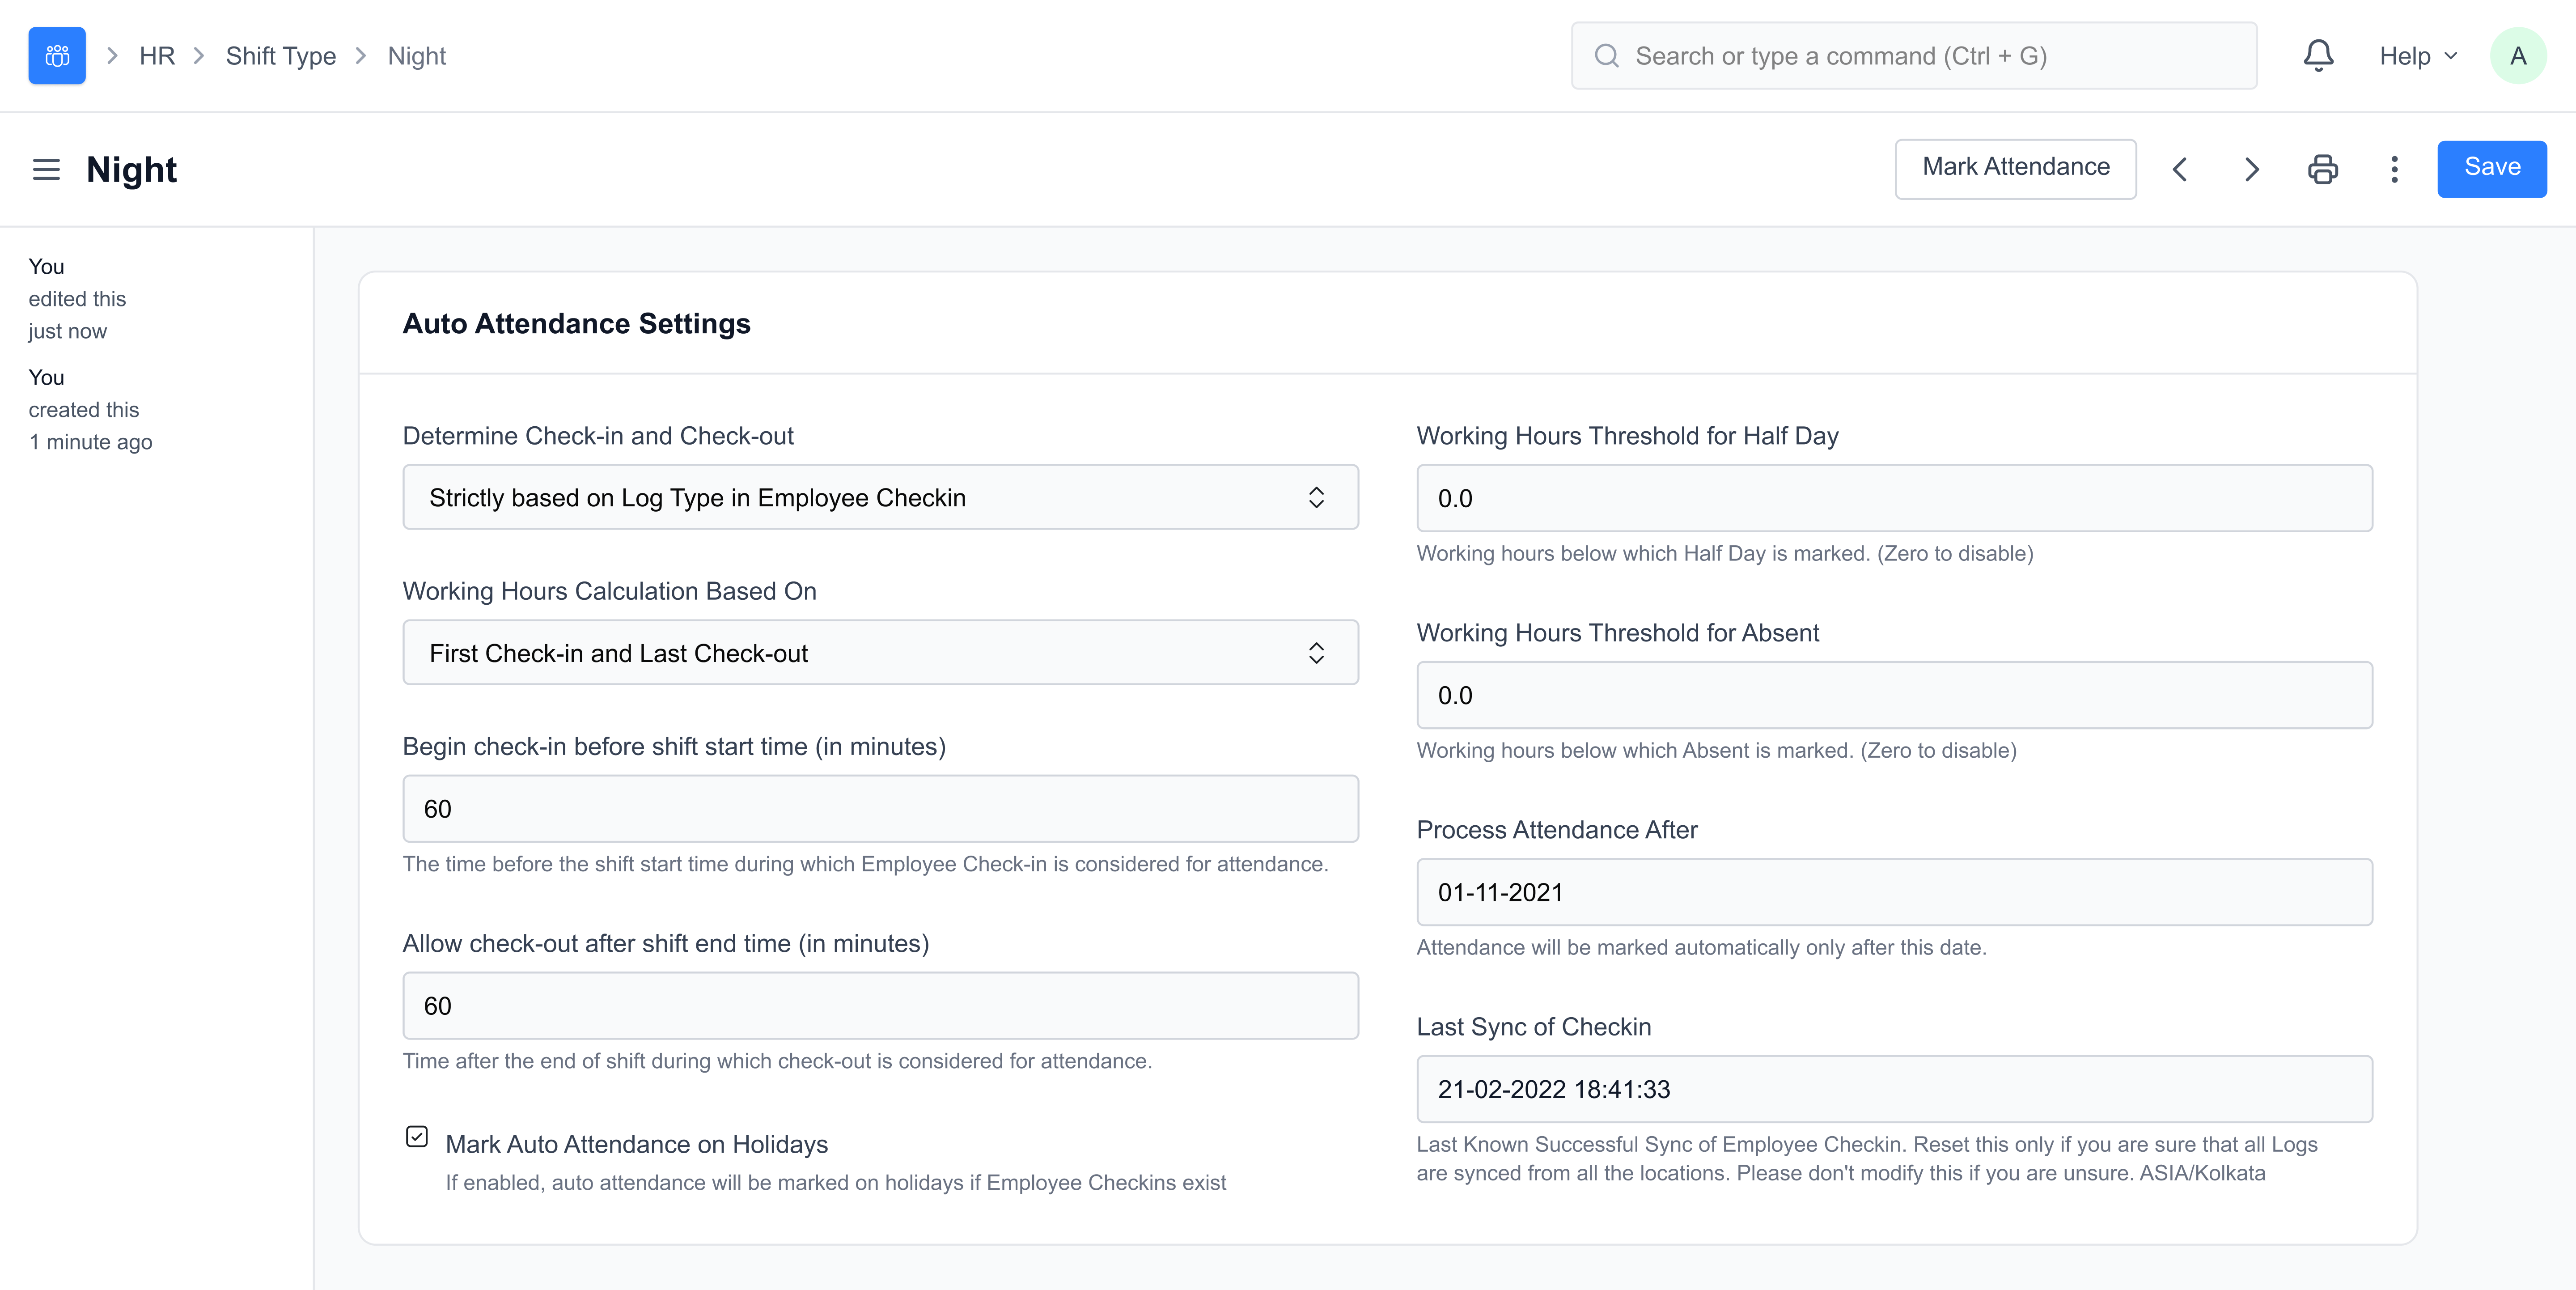Image resolution: width=2576 pixels, height=1290 pixels.
Task: Open Shift Type list from breadcrumb
Action: click(x=280, y=55)
